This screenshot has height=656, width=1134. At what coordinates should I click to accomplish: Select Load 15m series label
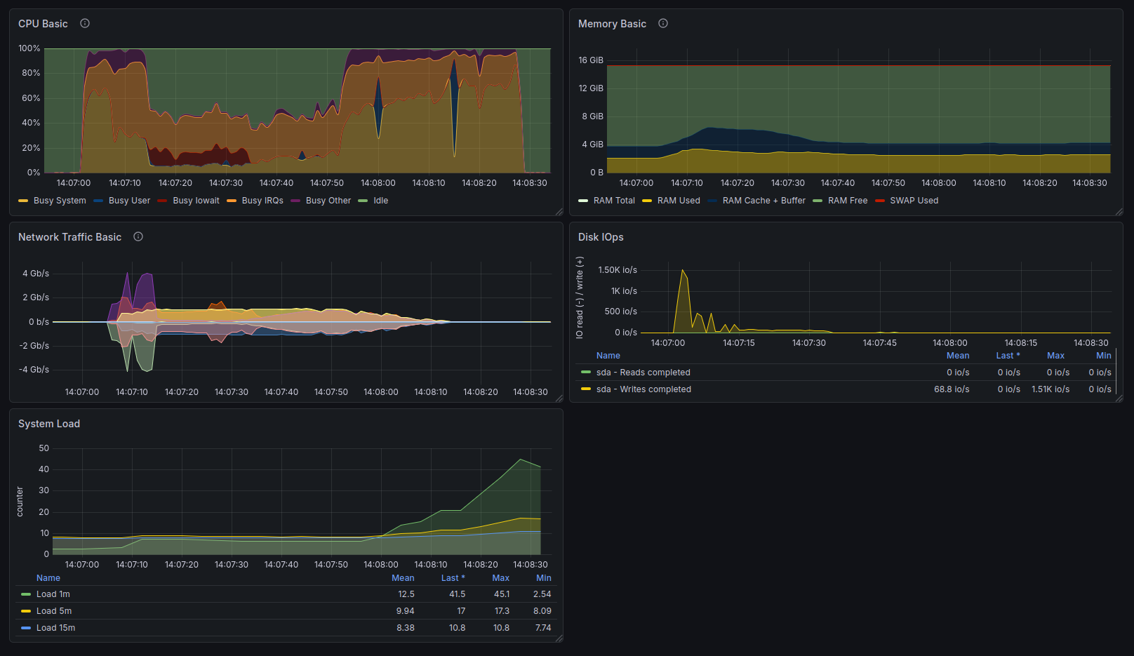coord(55,628)
